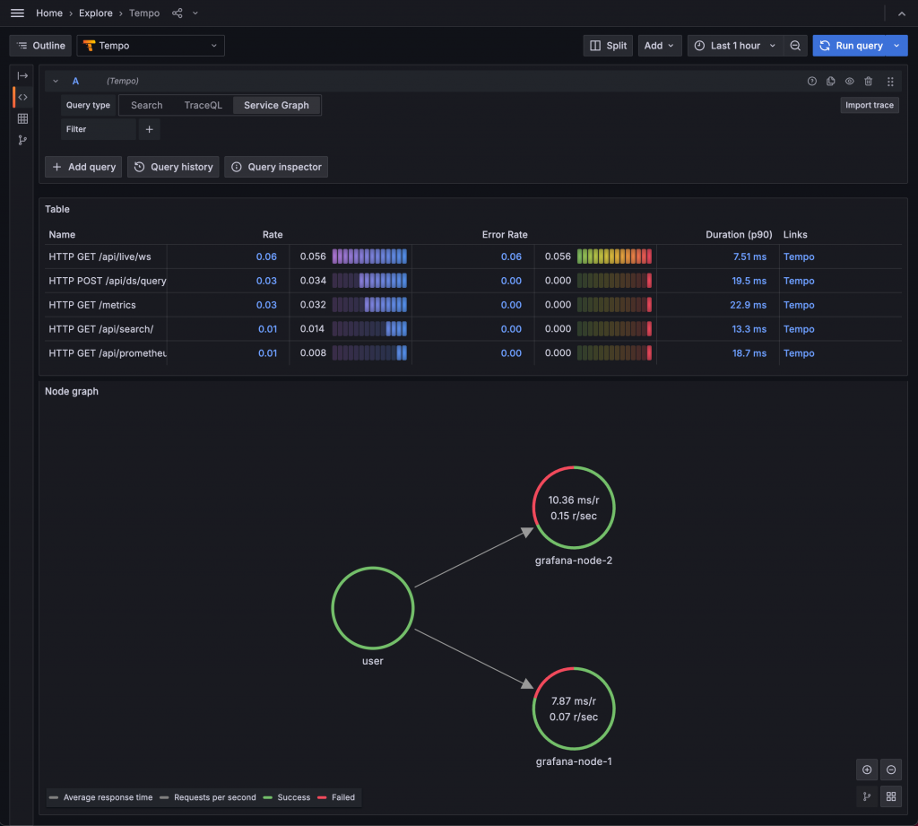Image resolution: width=918 pixels, height=826 pixels.
Task: Select the user node in the graph
Action: [x=373, y=608]
